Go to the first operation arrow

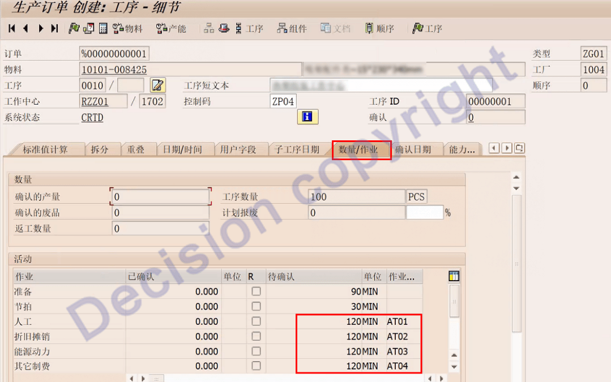[x=12, y=28]
